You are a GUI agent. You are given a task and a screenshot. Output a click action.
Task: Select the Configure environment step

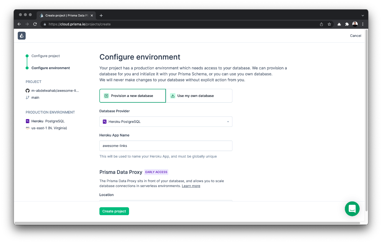coord(51,68)
